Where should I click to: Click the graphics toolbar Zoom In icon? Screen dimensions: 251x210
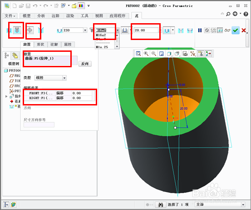click(x=146, y=54)
